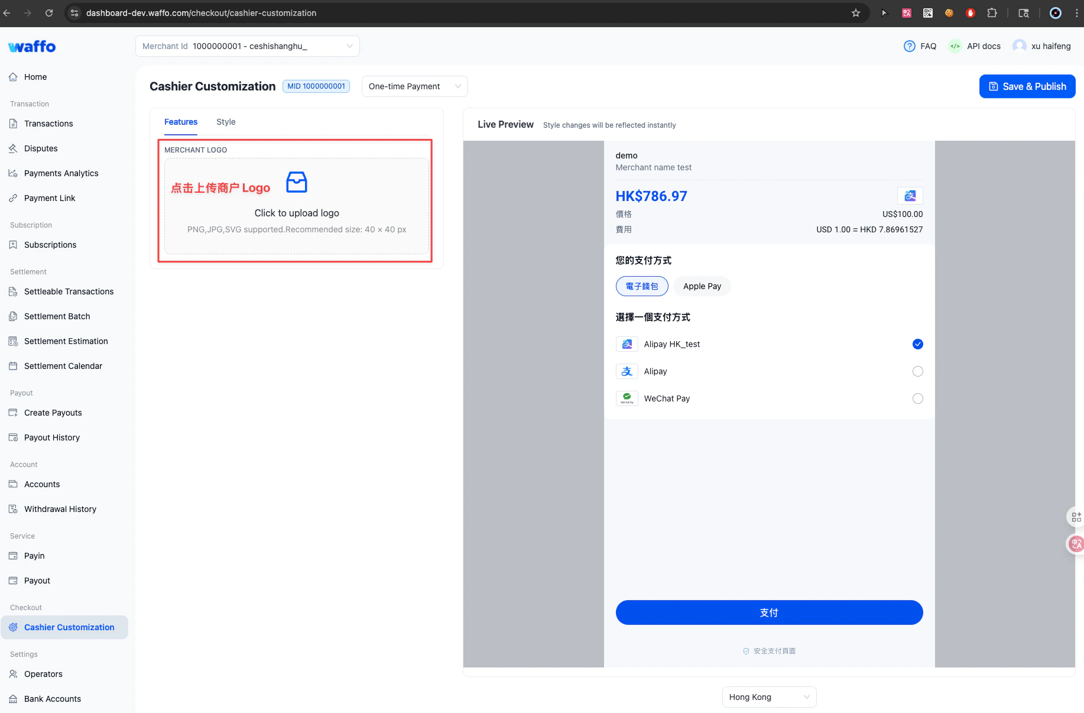Screen dimensions: 1084x713
Task: Click the US$100.00 price value
Action: 903,214
